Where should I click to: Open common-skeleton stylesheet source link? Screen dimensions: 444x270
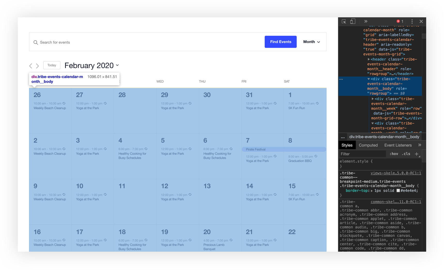396,202
